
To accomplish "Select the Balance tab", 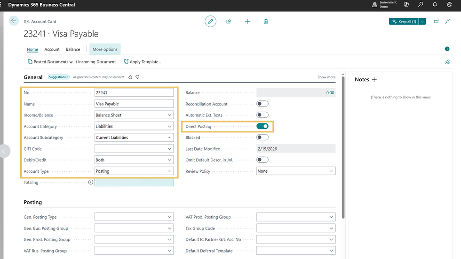I will tap(73, 49).
